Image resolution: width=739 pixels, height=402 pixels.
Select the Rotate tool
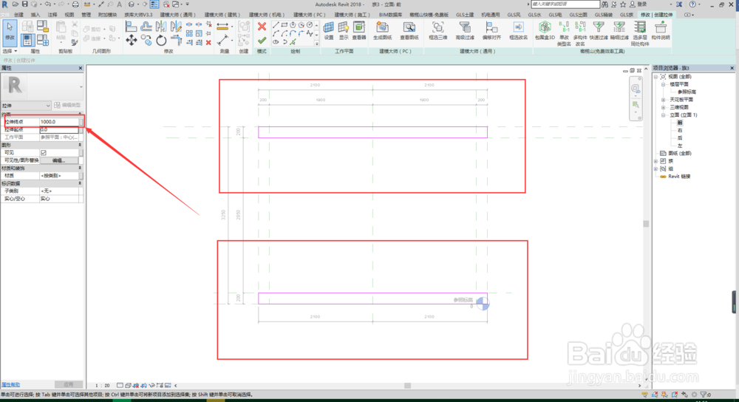coord(161,41)
